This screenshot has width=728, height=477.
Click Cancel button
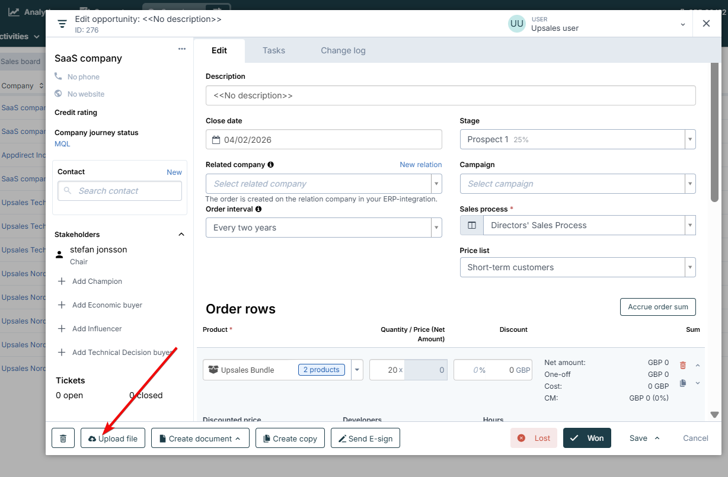pyautogui.click(x=695, y=438)
